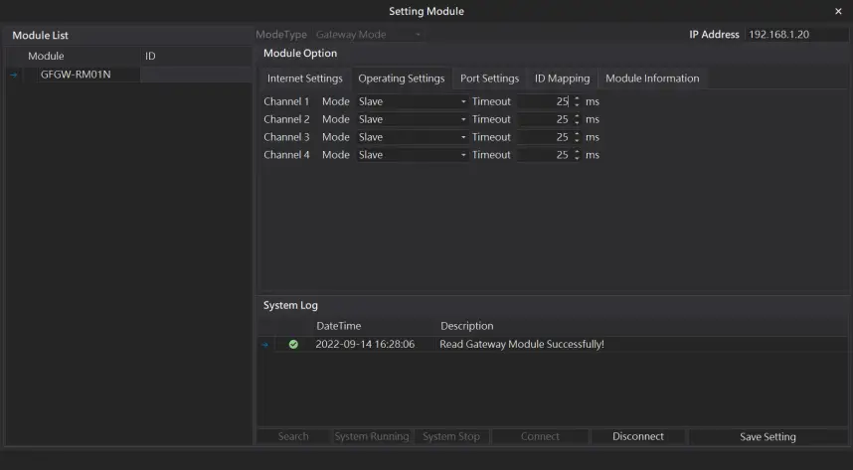Select 'Read Gateway Module Successfully!' log entry
This screenshot has height=470, width=853.
(522, 345)
